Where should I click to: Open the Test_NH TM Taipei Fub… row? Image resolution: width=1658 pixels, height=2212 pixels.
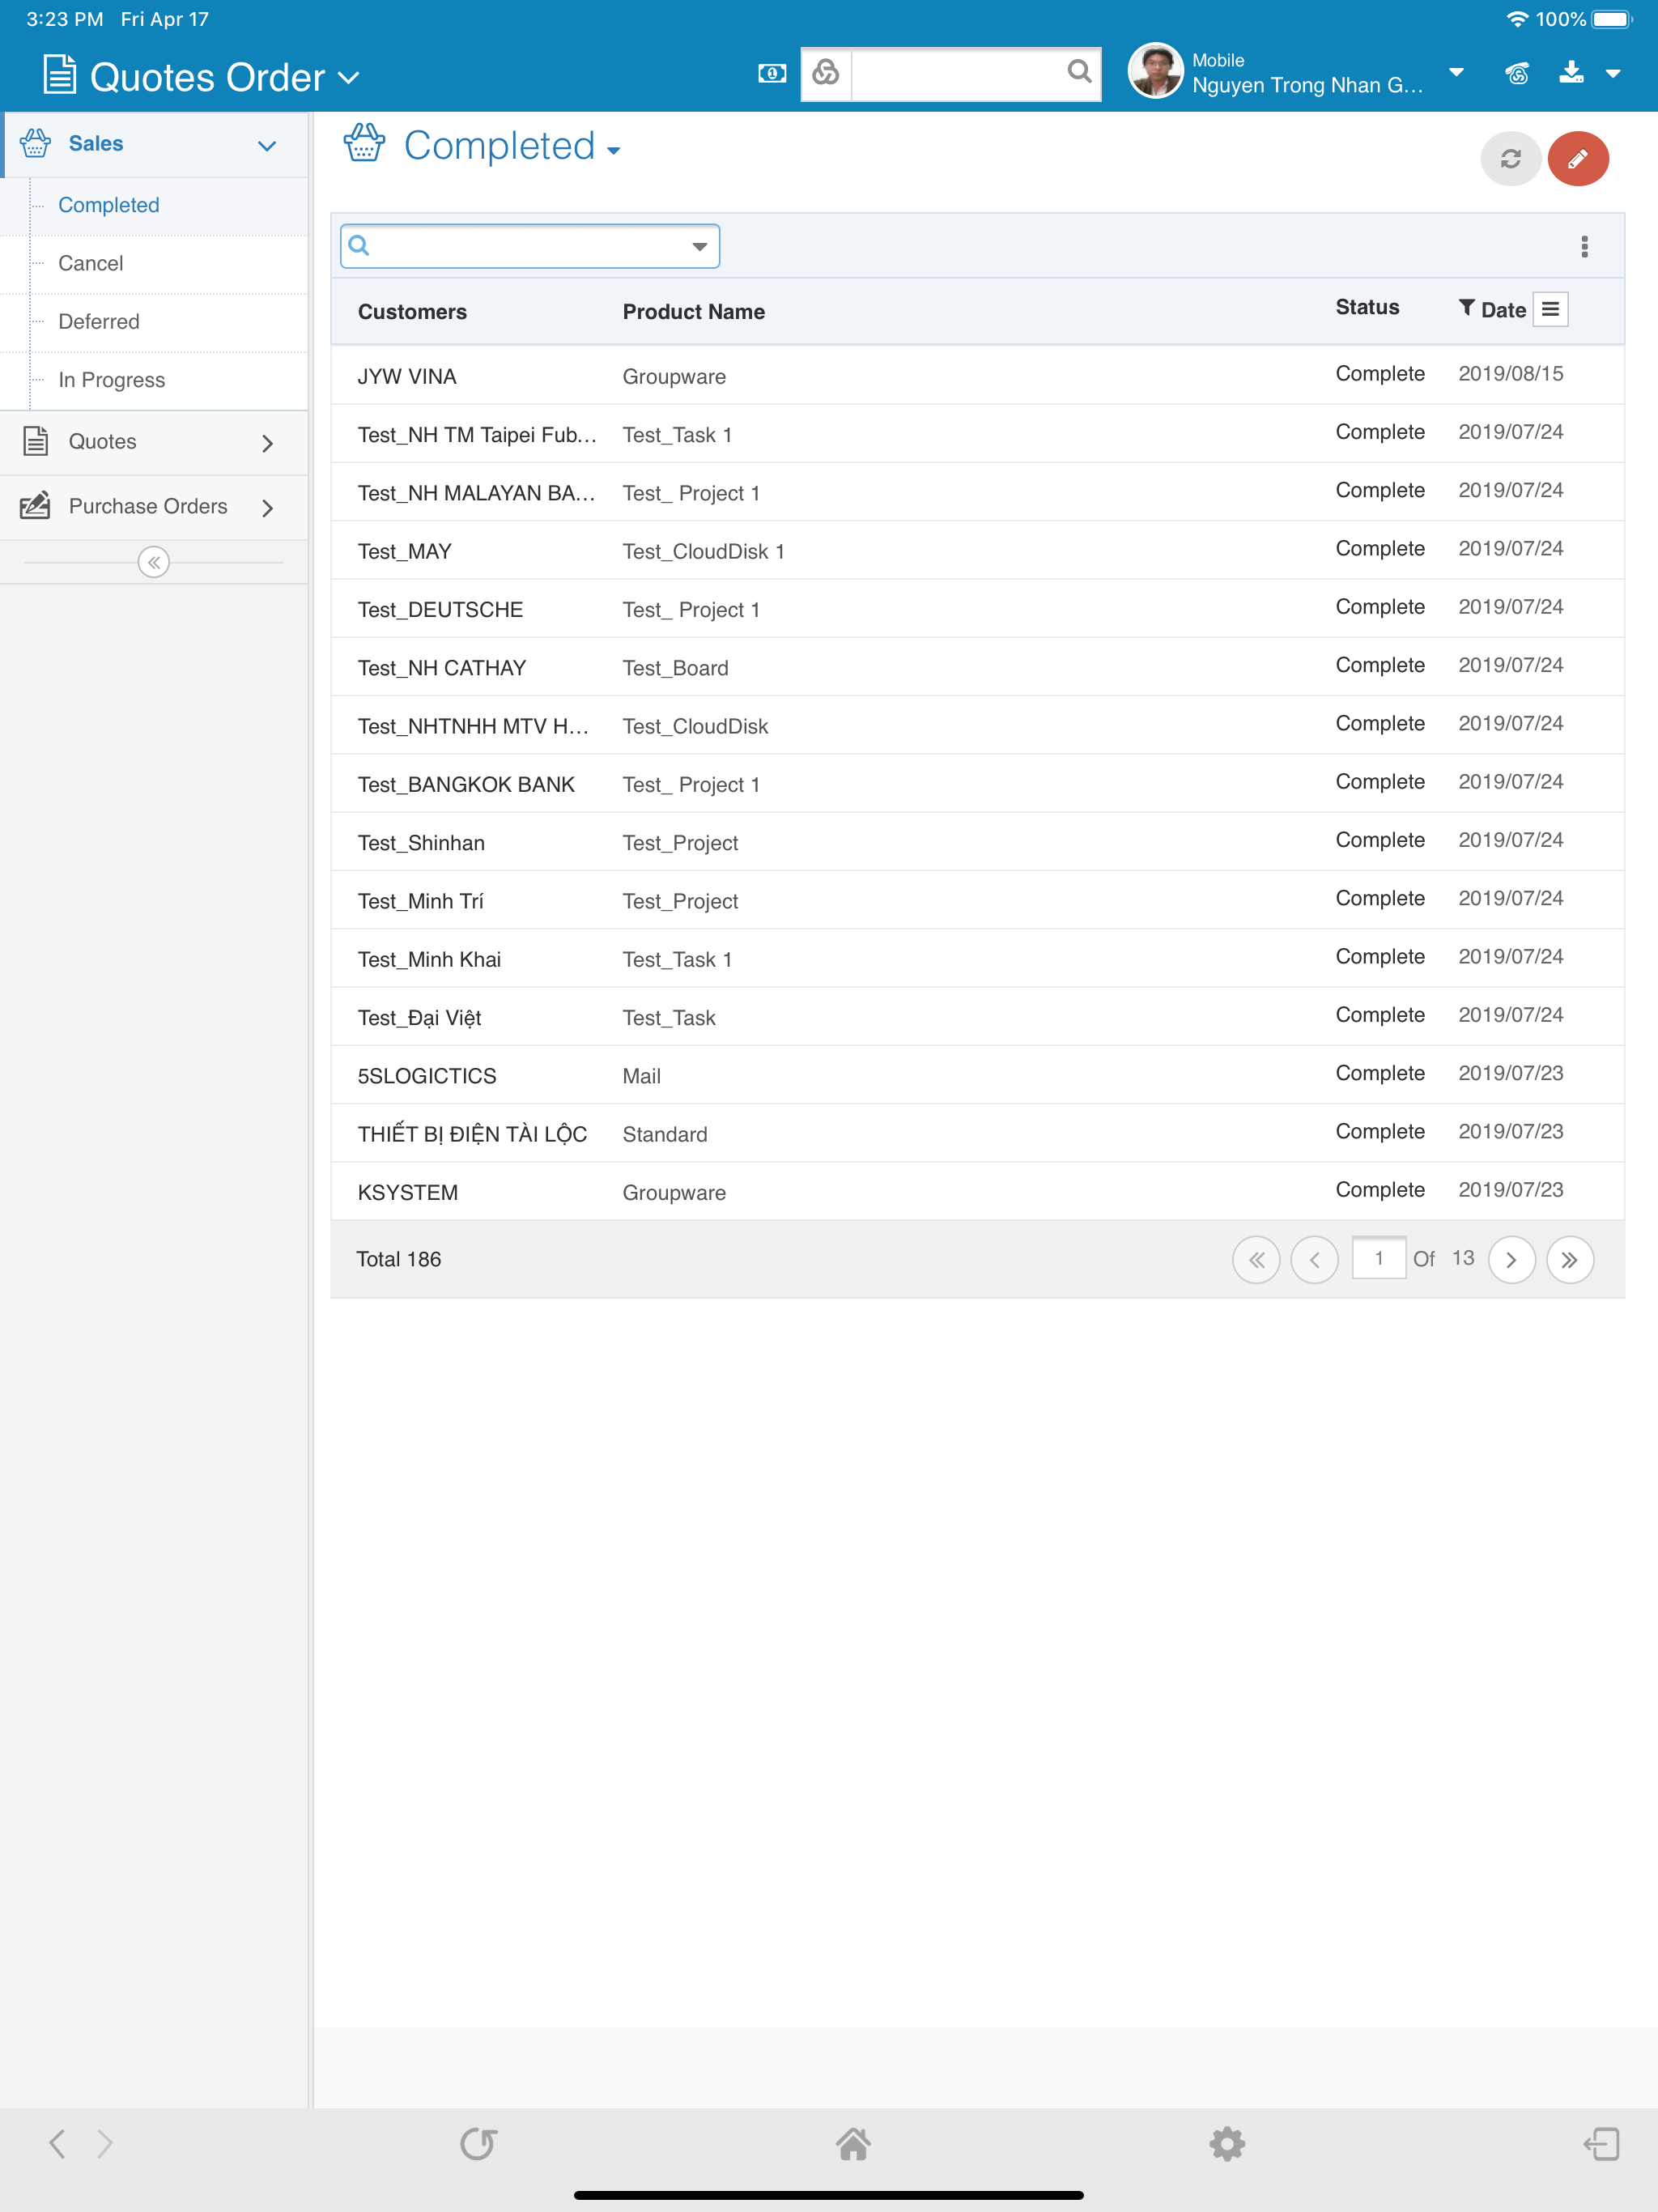(977, 434)
